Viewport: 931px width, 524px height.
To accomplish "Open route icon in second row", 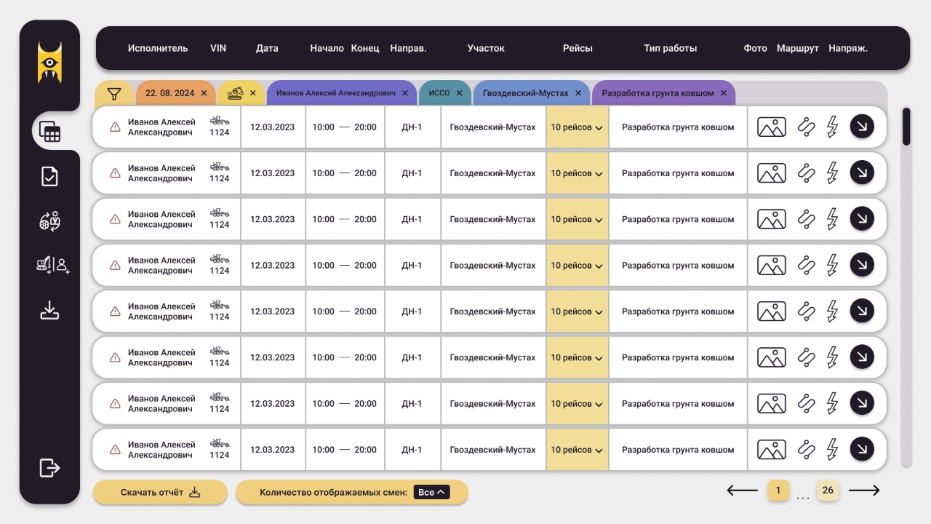I will pyautogui.click(x=806, y=173).
